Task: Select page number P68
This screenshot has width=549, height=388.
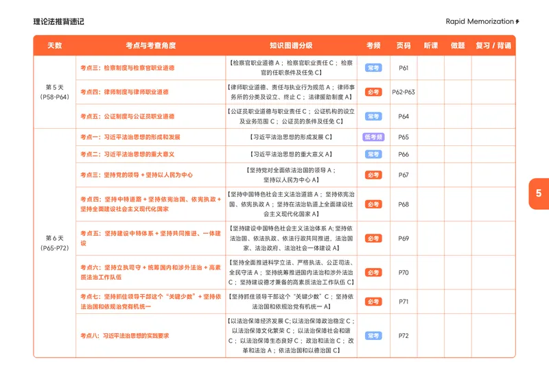Action: tap(404, 204)
